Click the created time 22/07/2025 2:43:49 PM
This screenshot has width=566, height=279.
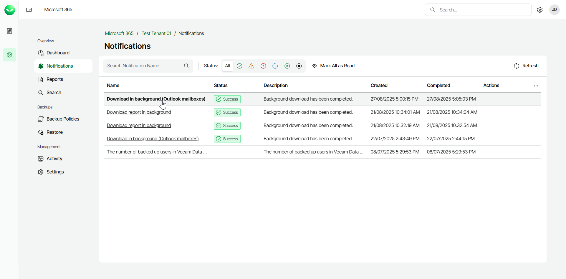tap(395, 139)
